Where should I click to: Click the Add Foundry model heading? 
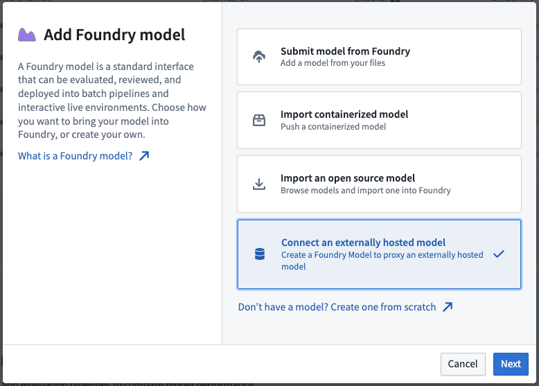click(x=114, y=35)
